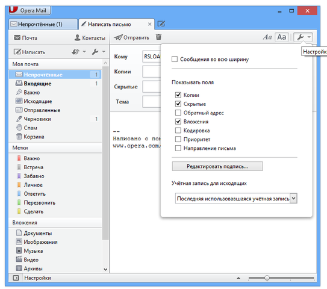Click the Редактировать подпись button
The width and height of the screenshot is (327, 289).
tap(217, 166)
